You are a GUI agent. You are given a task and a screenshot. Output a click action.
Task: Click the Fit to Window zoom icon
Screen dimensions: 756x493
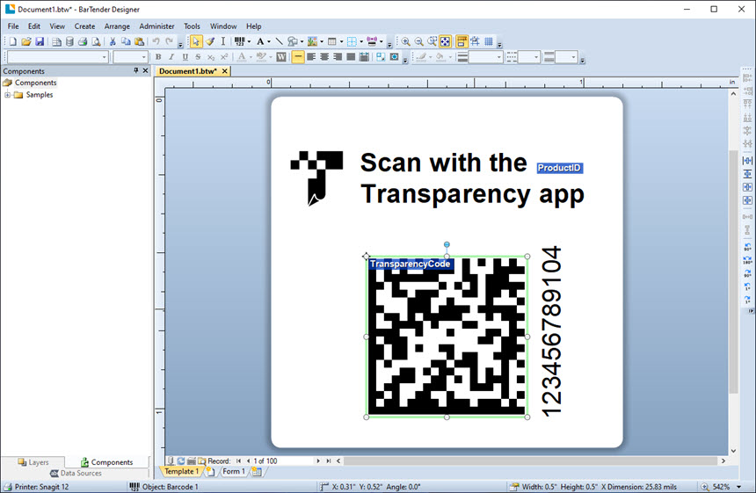tap(445, 42)
